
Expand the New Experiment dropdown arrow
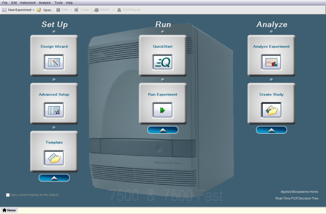[34, 10]
